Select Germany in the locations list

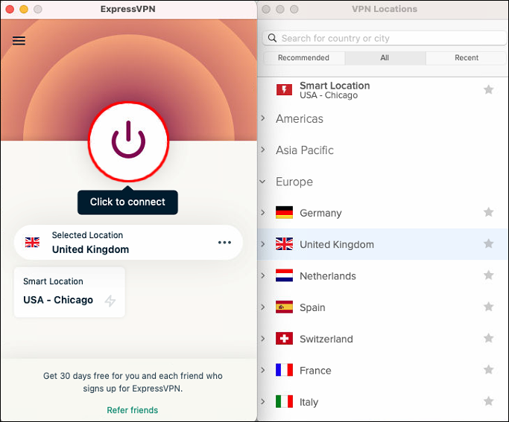point(383,213)
